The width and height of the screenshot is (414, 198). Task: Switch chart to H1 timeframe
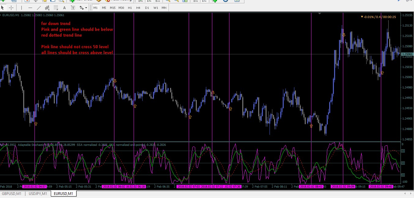pos(130,8)
